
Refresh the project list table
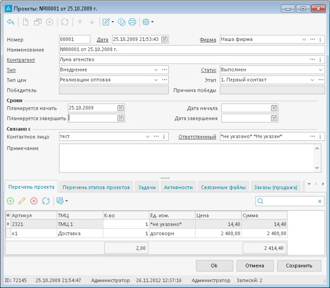[x=46, y=201]
